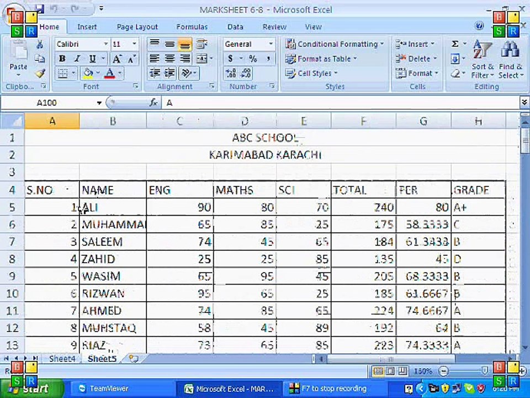The height and width of the screenshot is (398, 530).
Task: Switch to the View tab
Action: tap(313, 27)
